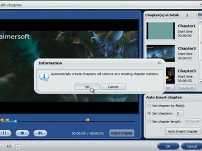
Task: Click Auto Insert chapter button
Action: (183, 131)
